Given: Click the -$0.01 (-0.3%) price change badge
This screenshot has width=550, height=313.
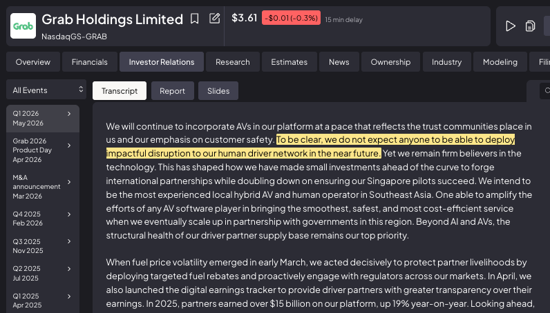Looking at the screenshot, I should point(291,18).
